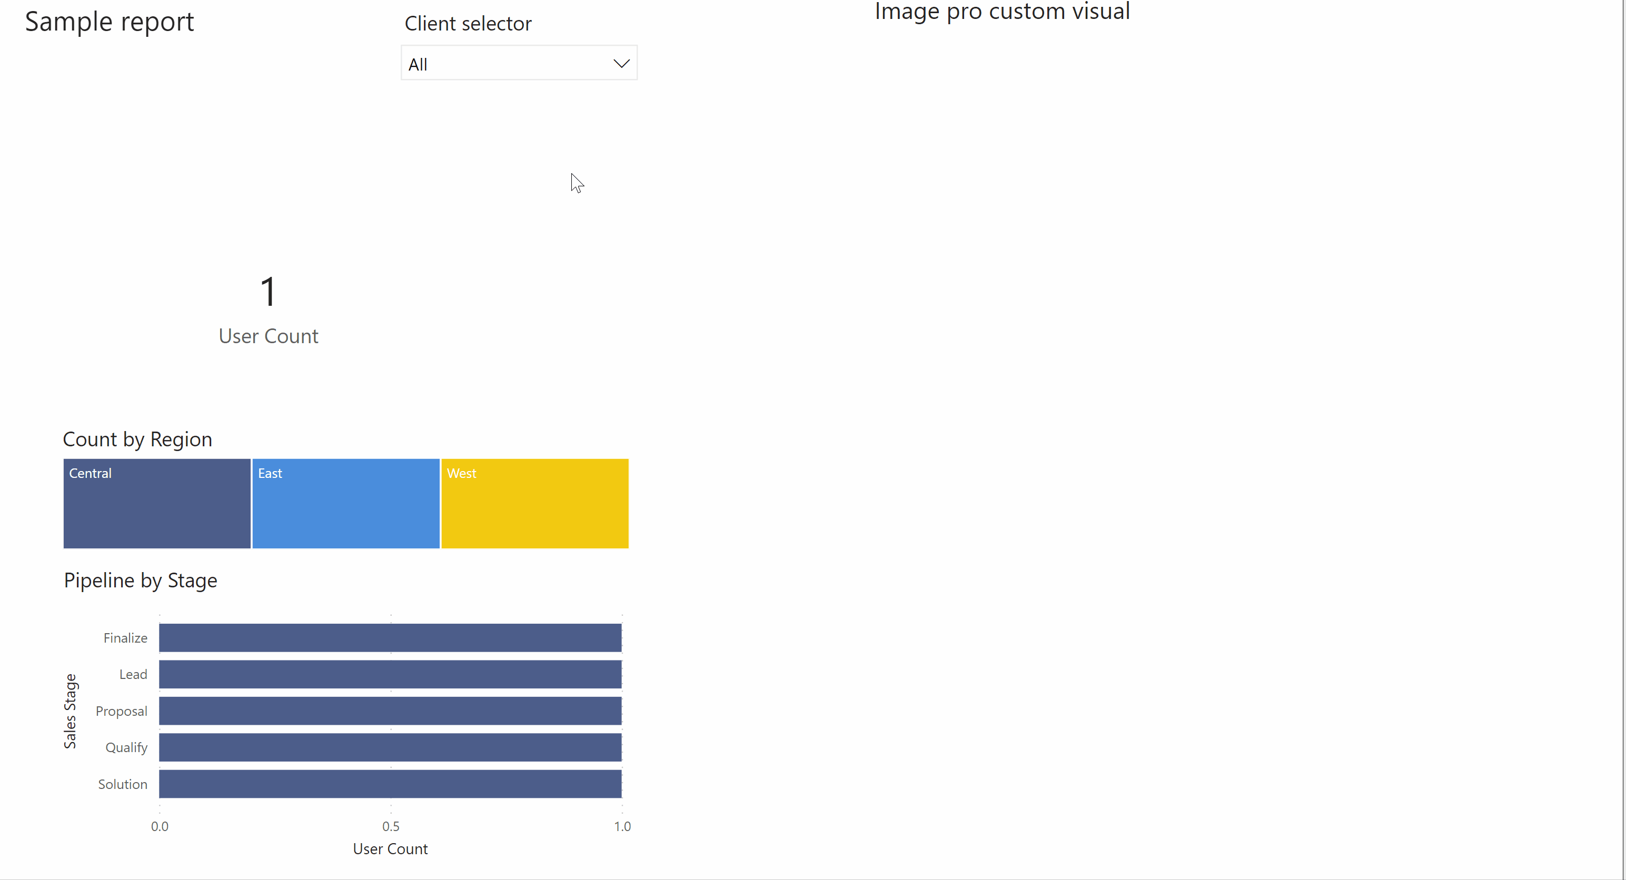This screenshot has height=880, width=1626.
Task: Click the 'All' client selector field
Action: click(519, 63)
